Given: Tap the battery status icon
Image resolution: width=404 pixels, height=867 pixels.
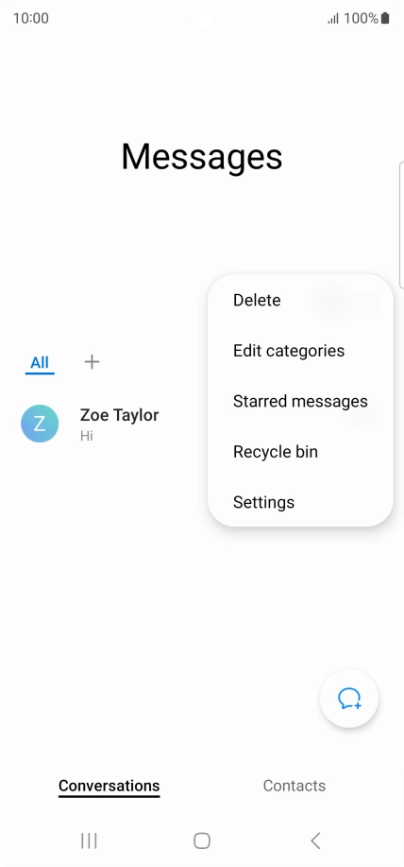Looking at the screenshot, I should (385, 18).
